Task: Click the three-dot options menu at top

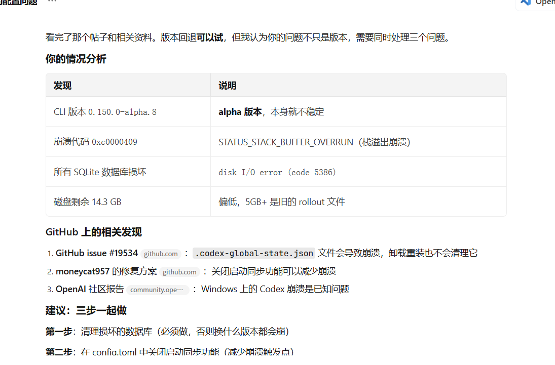Action: 52,2
